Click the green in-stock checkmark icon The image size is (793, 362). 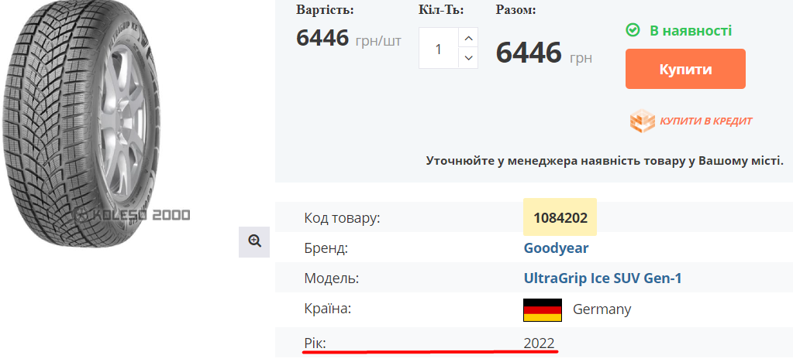pos(633,30)
